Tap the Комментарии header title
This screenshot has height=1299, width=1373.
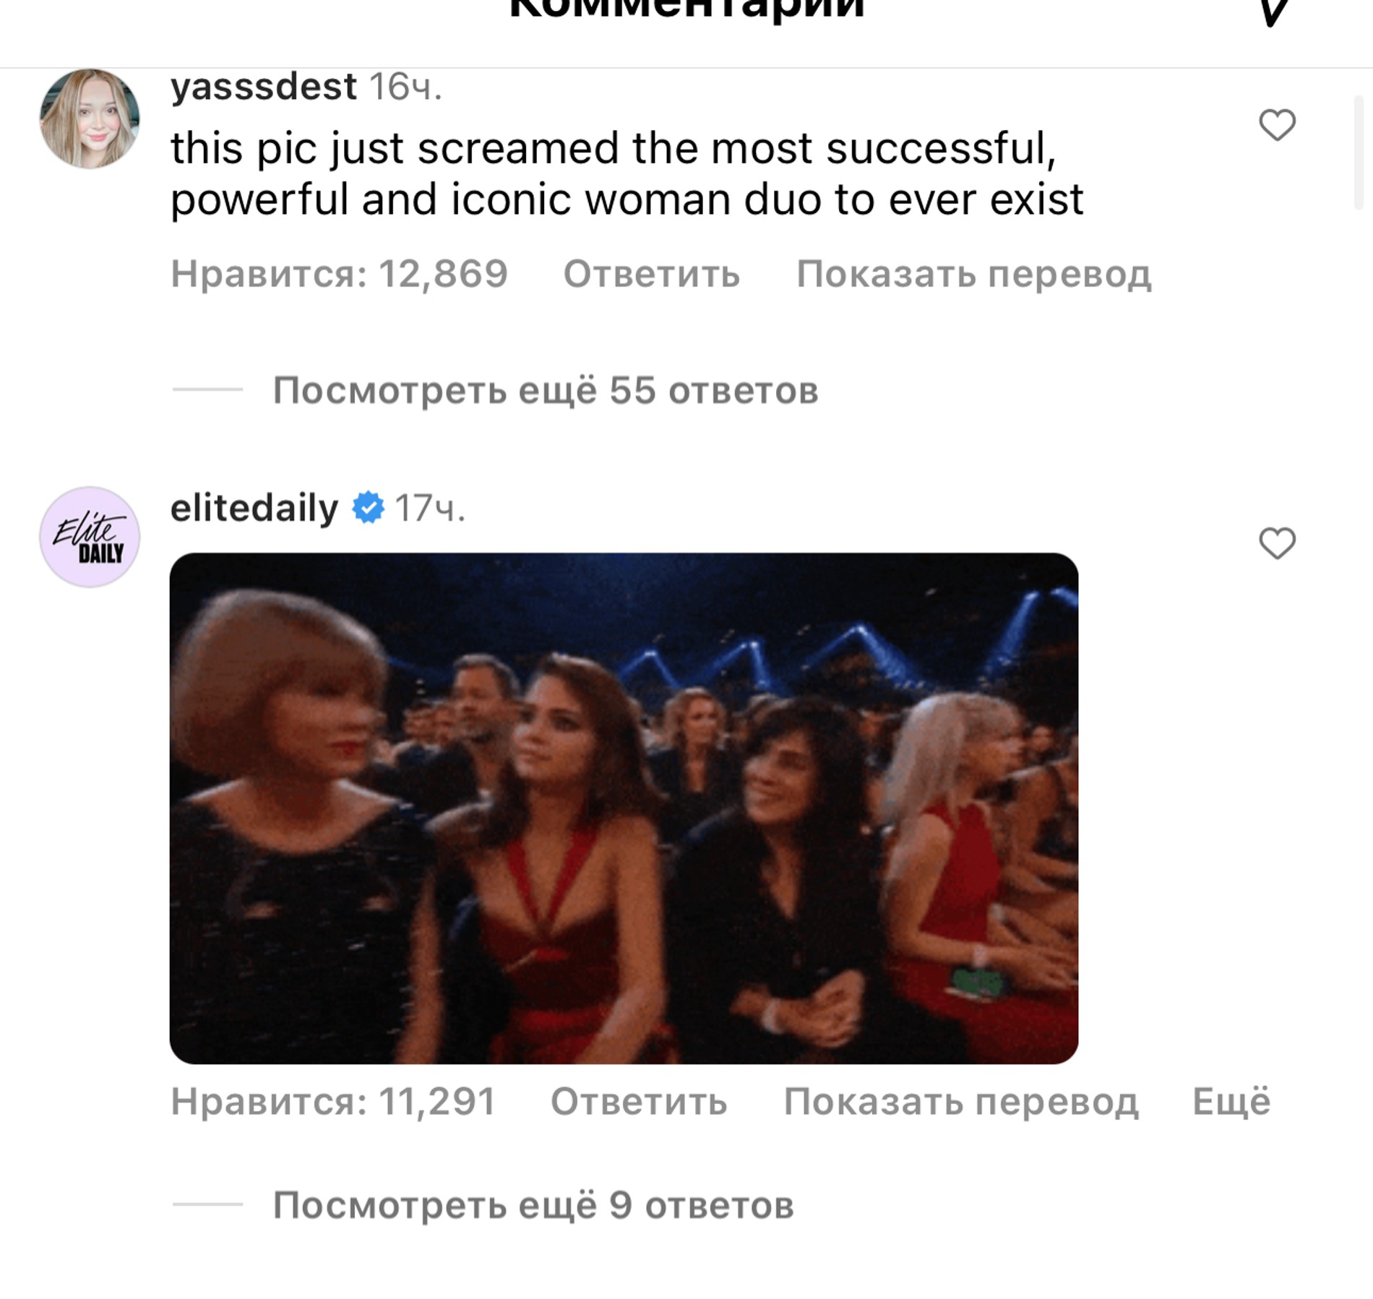[x=686, y=9]
